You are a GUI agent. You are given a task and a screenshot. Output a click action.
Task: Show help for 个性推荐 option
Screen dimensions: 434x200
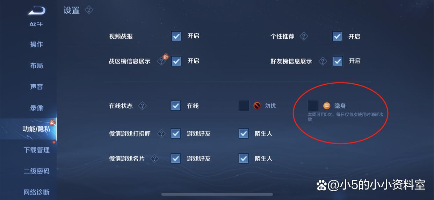[304, 36]
